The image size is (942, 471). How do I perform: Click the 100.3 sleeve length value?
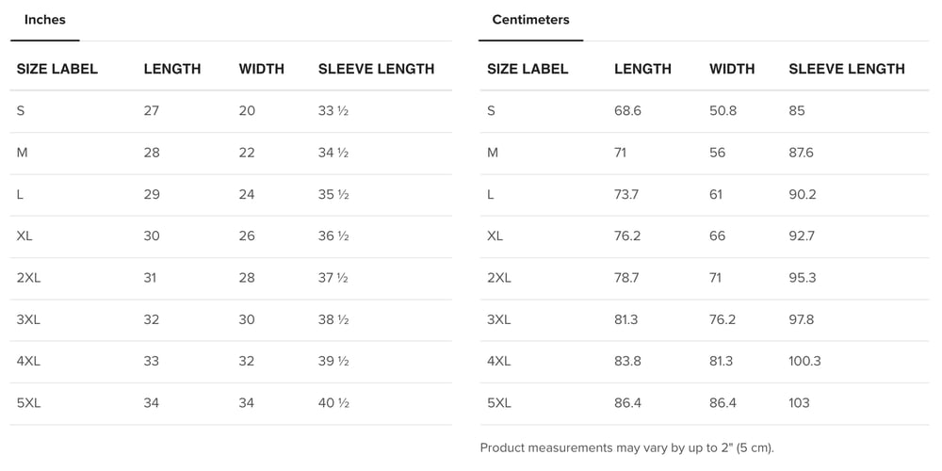tap(804, 362)
